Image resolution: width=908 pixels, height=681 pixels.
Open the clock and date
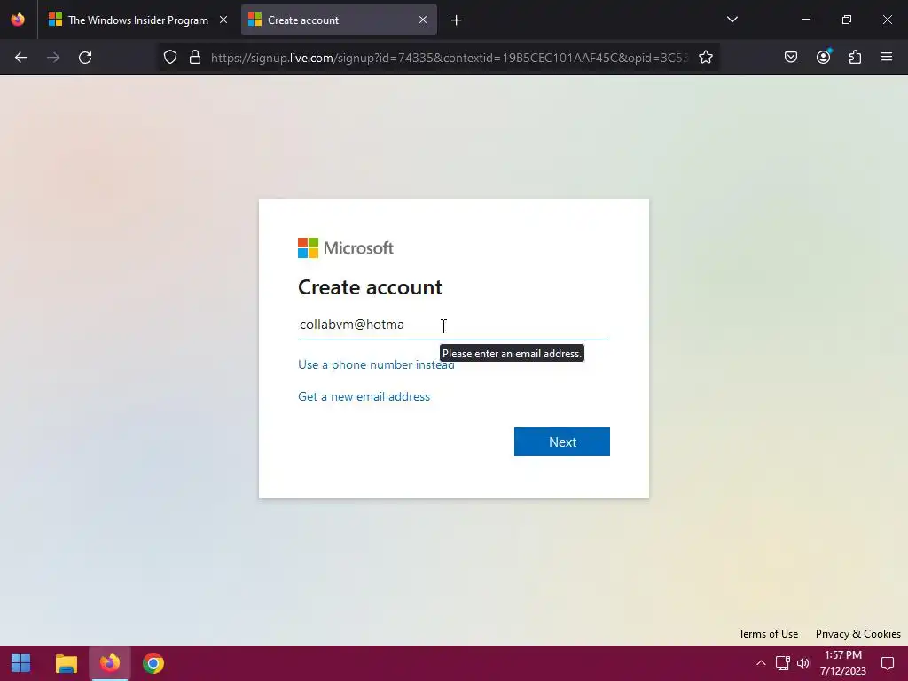coord(842,663)
